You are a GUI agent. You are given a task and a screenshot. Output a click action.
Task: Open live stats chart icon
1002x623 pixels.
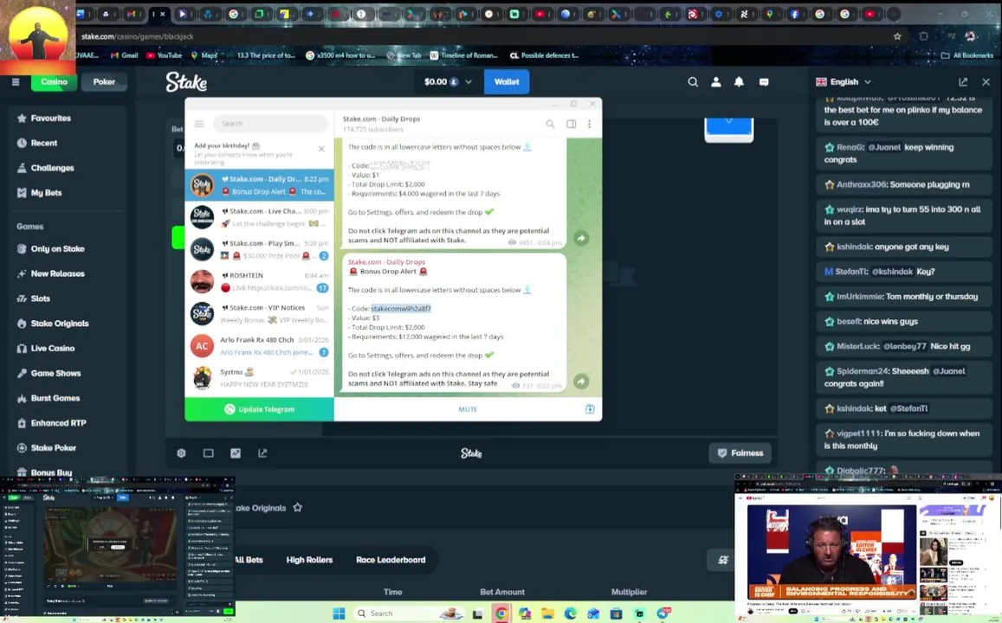236,453
